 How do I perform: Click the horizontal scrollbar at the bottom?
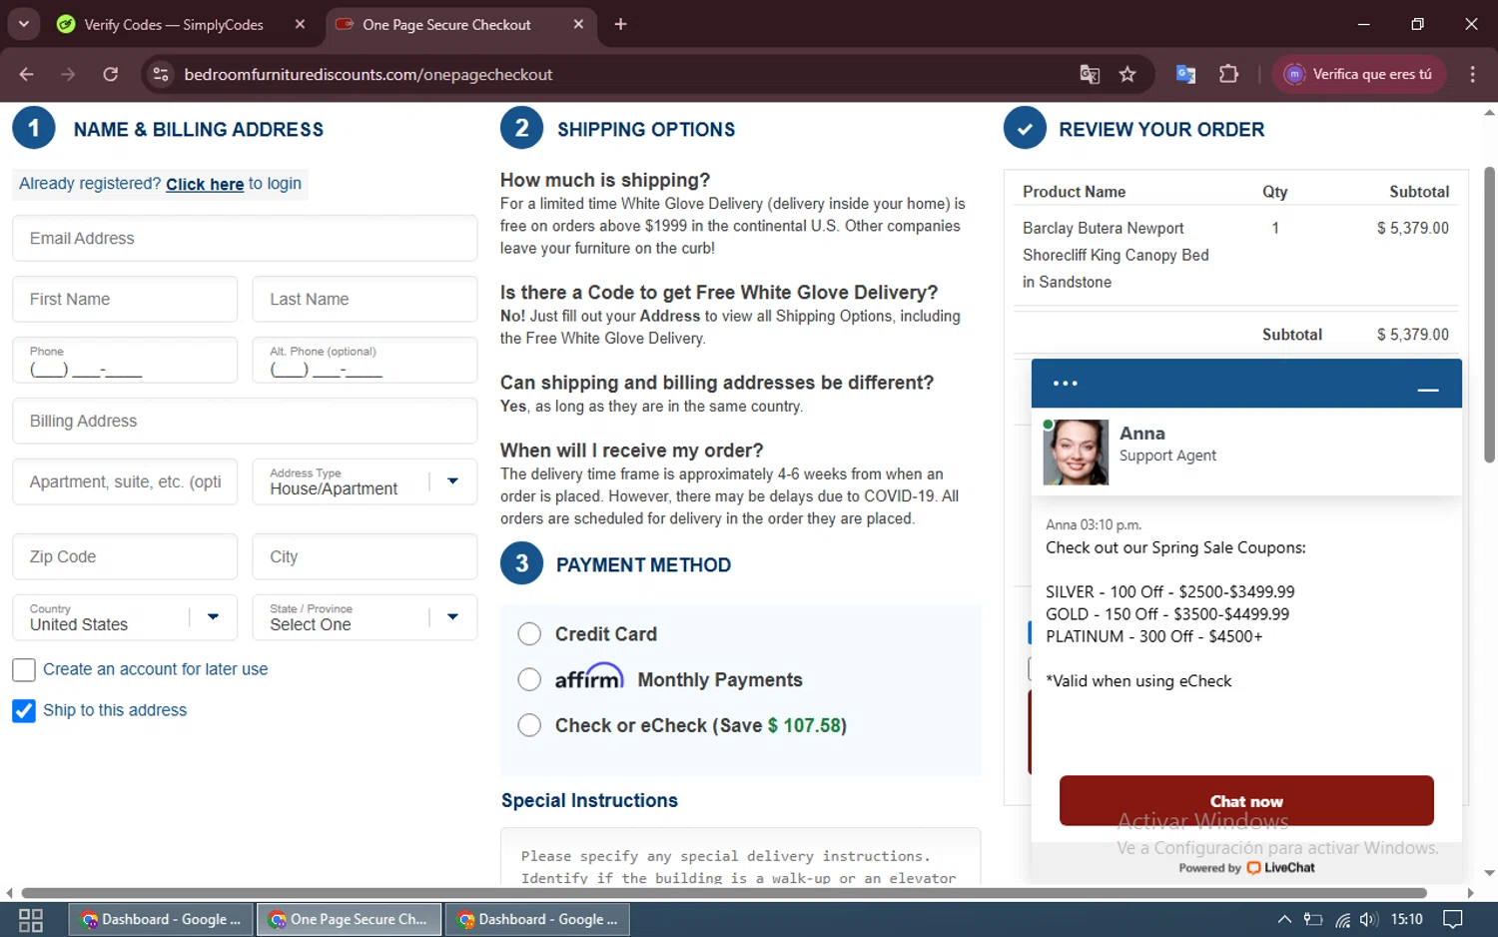click(x=724, y=893)
